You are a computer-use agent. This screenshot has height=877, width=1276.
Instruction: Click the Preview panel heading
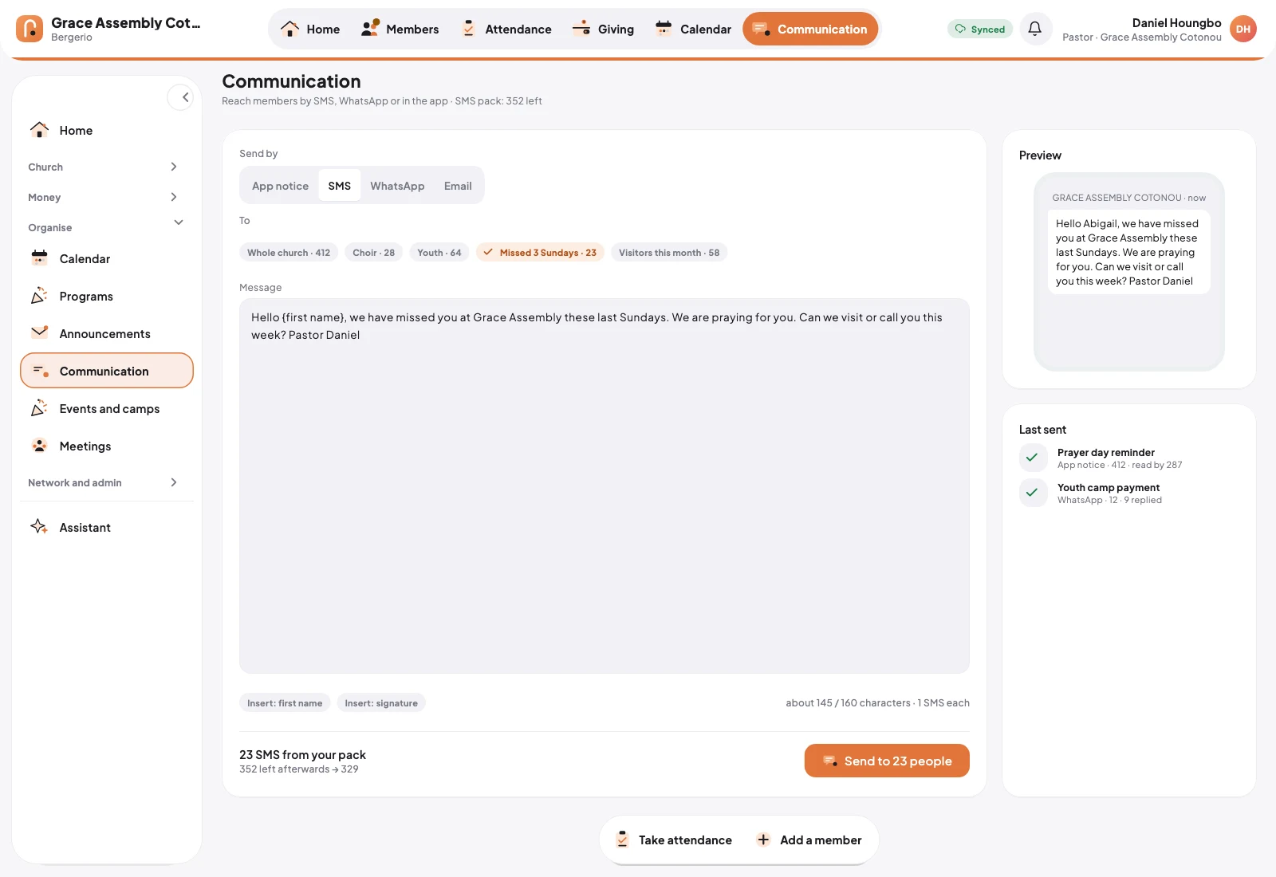coord(1040,155)
